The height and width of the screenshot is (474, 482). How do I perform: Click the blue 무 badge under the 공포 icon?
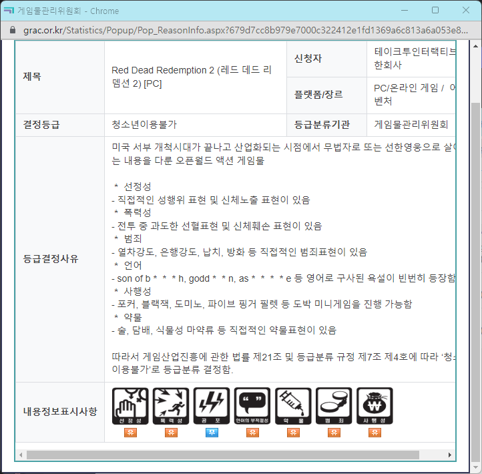pyautogui.click(x=212, y=433)
